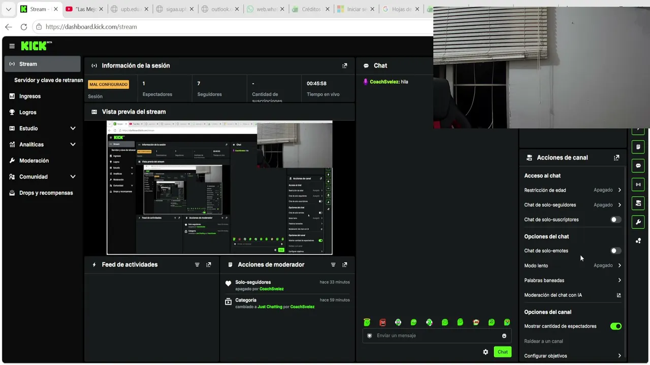Open Palabras baneadas settings
This screenshot has height=365, width=650.
572,280
